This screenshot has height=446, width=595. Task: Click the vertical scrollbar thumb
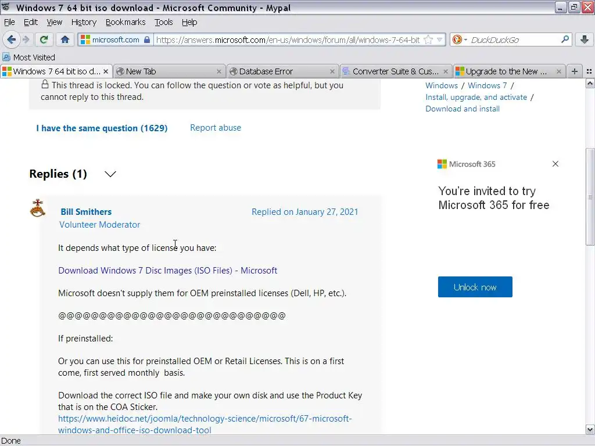tap(590, 196)
